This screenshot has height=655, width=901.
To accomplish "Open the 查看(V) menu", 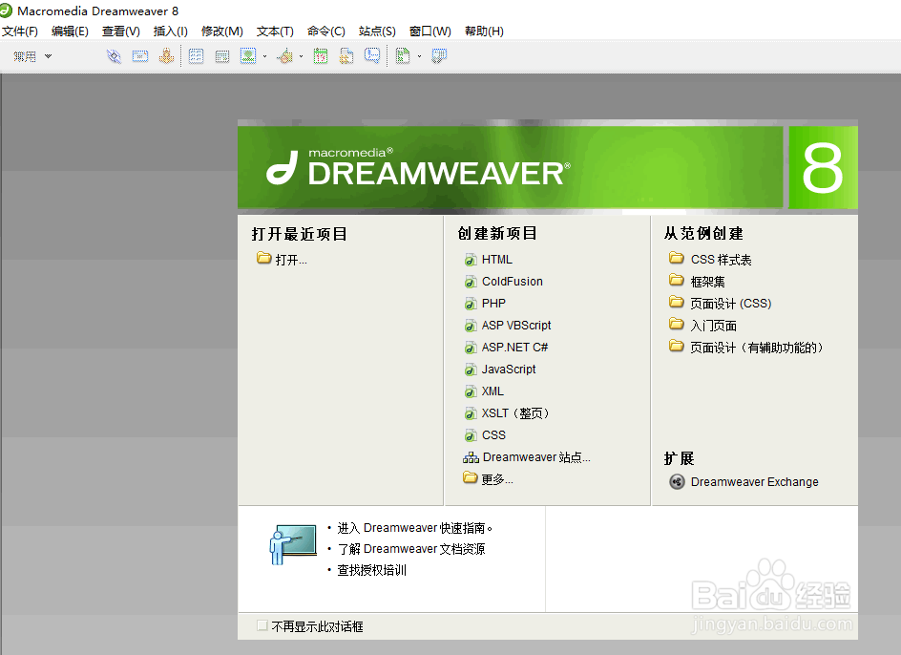I will point(120,32).
